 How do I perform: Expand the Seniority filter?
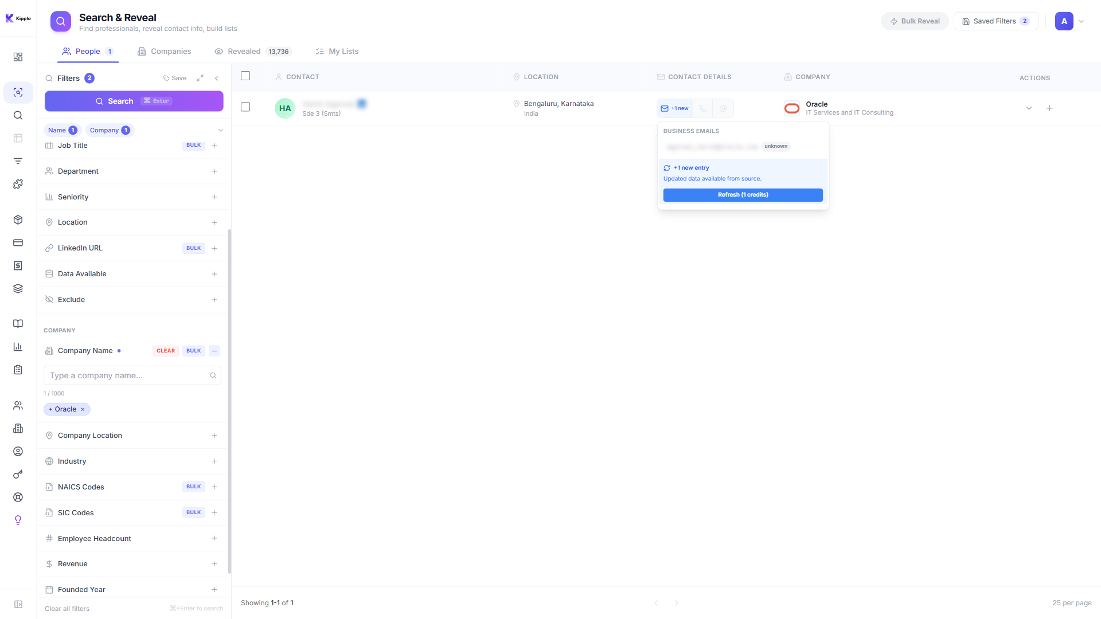click(214, 197)
